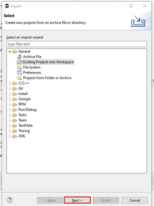Screen dimensions: 154x206
Task: Collapse the General category
Action: coord(10,52)
